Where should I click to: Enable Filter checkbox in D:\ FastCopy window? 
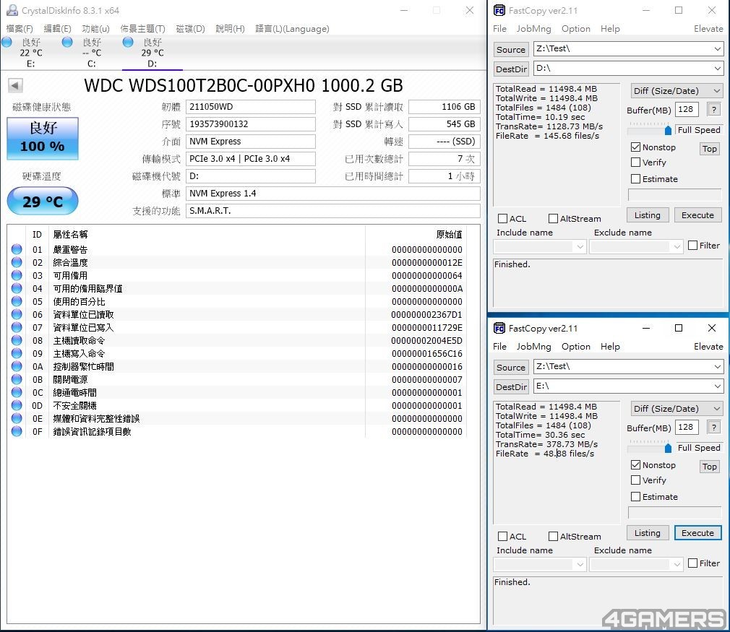coord(692,246)
